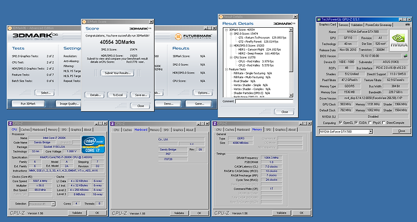This screenshot has width=417, height=222.
Task: Click the Close button in GPU-Z
Action: tap(401, 131)
